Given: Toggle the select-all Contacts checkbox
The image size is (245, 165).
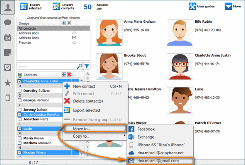Looking at the screenshot, I should (20, 74).
